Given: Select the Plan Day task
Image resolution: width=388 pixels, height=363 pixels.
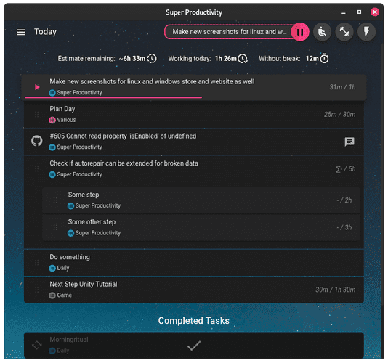Looking at the screenshot, I should coord(194,114).
